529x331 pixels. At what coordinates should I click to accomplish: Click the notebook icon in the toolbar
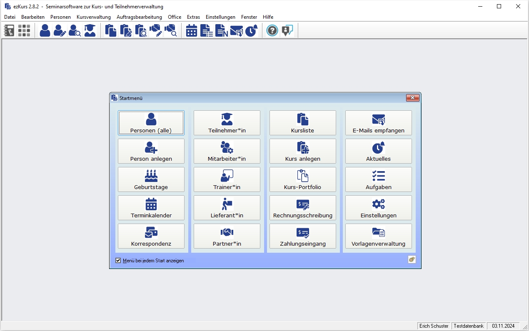pos(9,30)
